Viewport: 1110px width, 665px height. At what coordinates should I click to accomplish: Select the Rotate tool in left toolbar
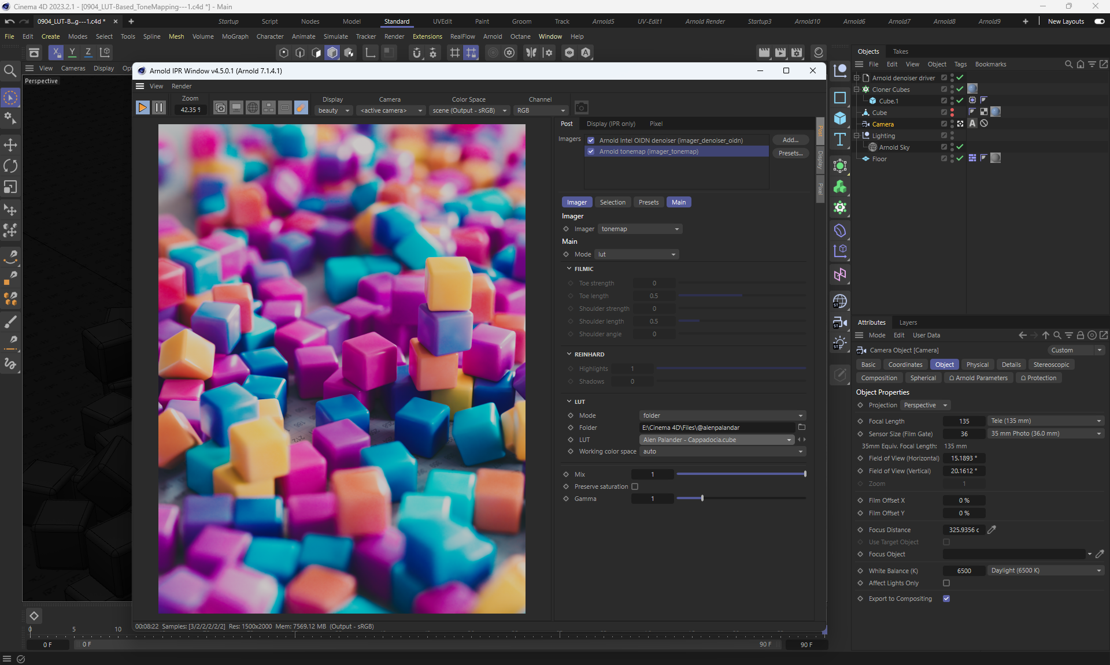[10, 166]
